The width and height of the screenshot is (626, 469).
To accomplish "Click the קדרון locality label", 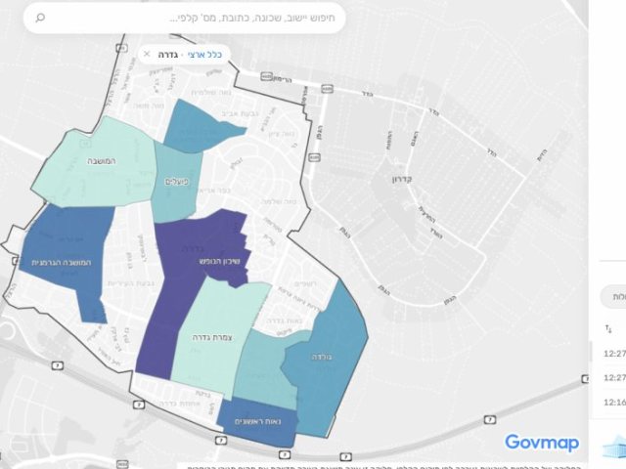I will pyautogui.click(x=402, y=180).
